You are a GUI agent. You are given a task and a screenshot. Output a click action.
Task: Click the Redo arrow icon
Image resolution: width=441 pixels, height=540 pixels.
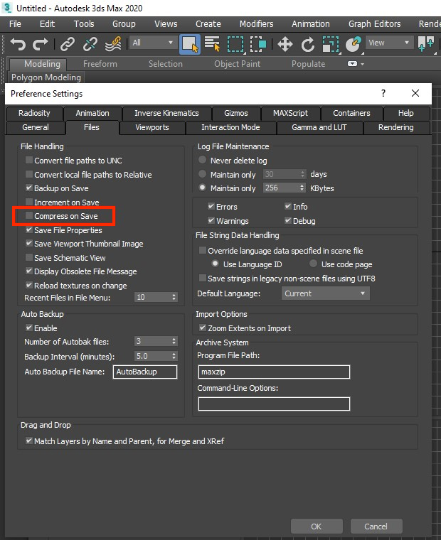pos(41,44)
